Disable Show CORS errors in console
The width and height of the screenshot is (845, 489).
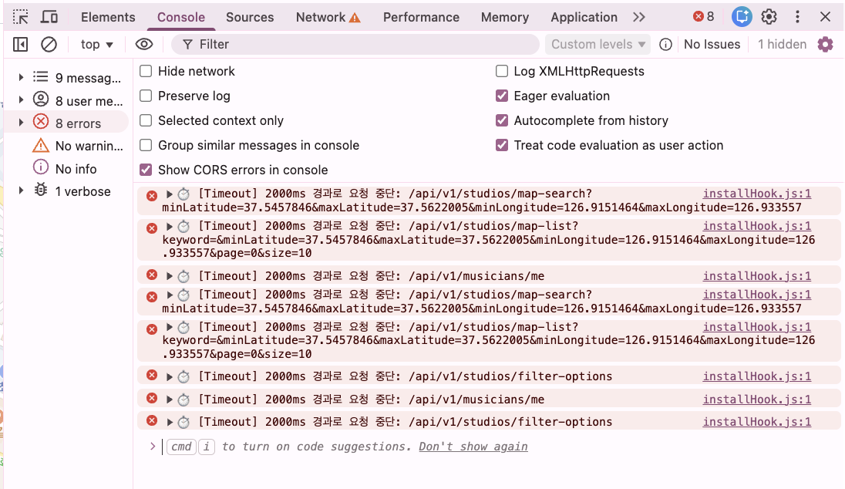(146, 170)
